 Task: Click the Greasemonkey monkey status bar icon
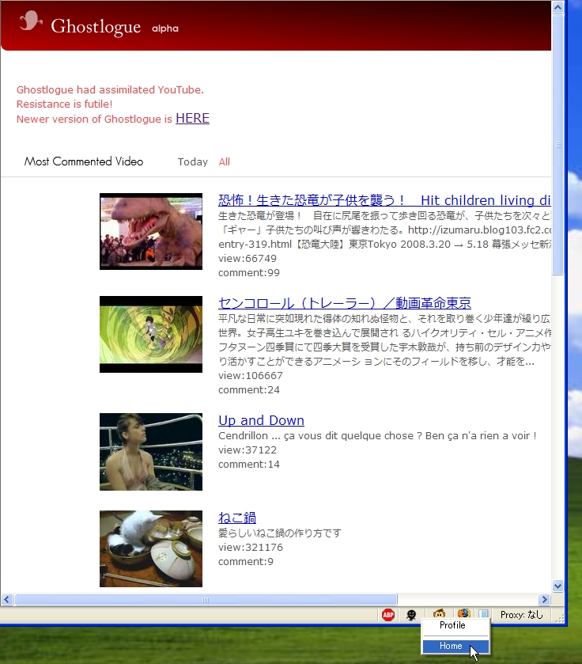439,613
